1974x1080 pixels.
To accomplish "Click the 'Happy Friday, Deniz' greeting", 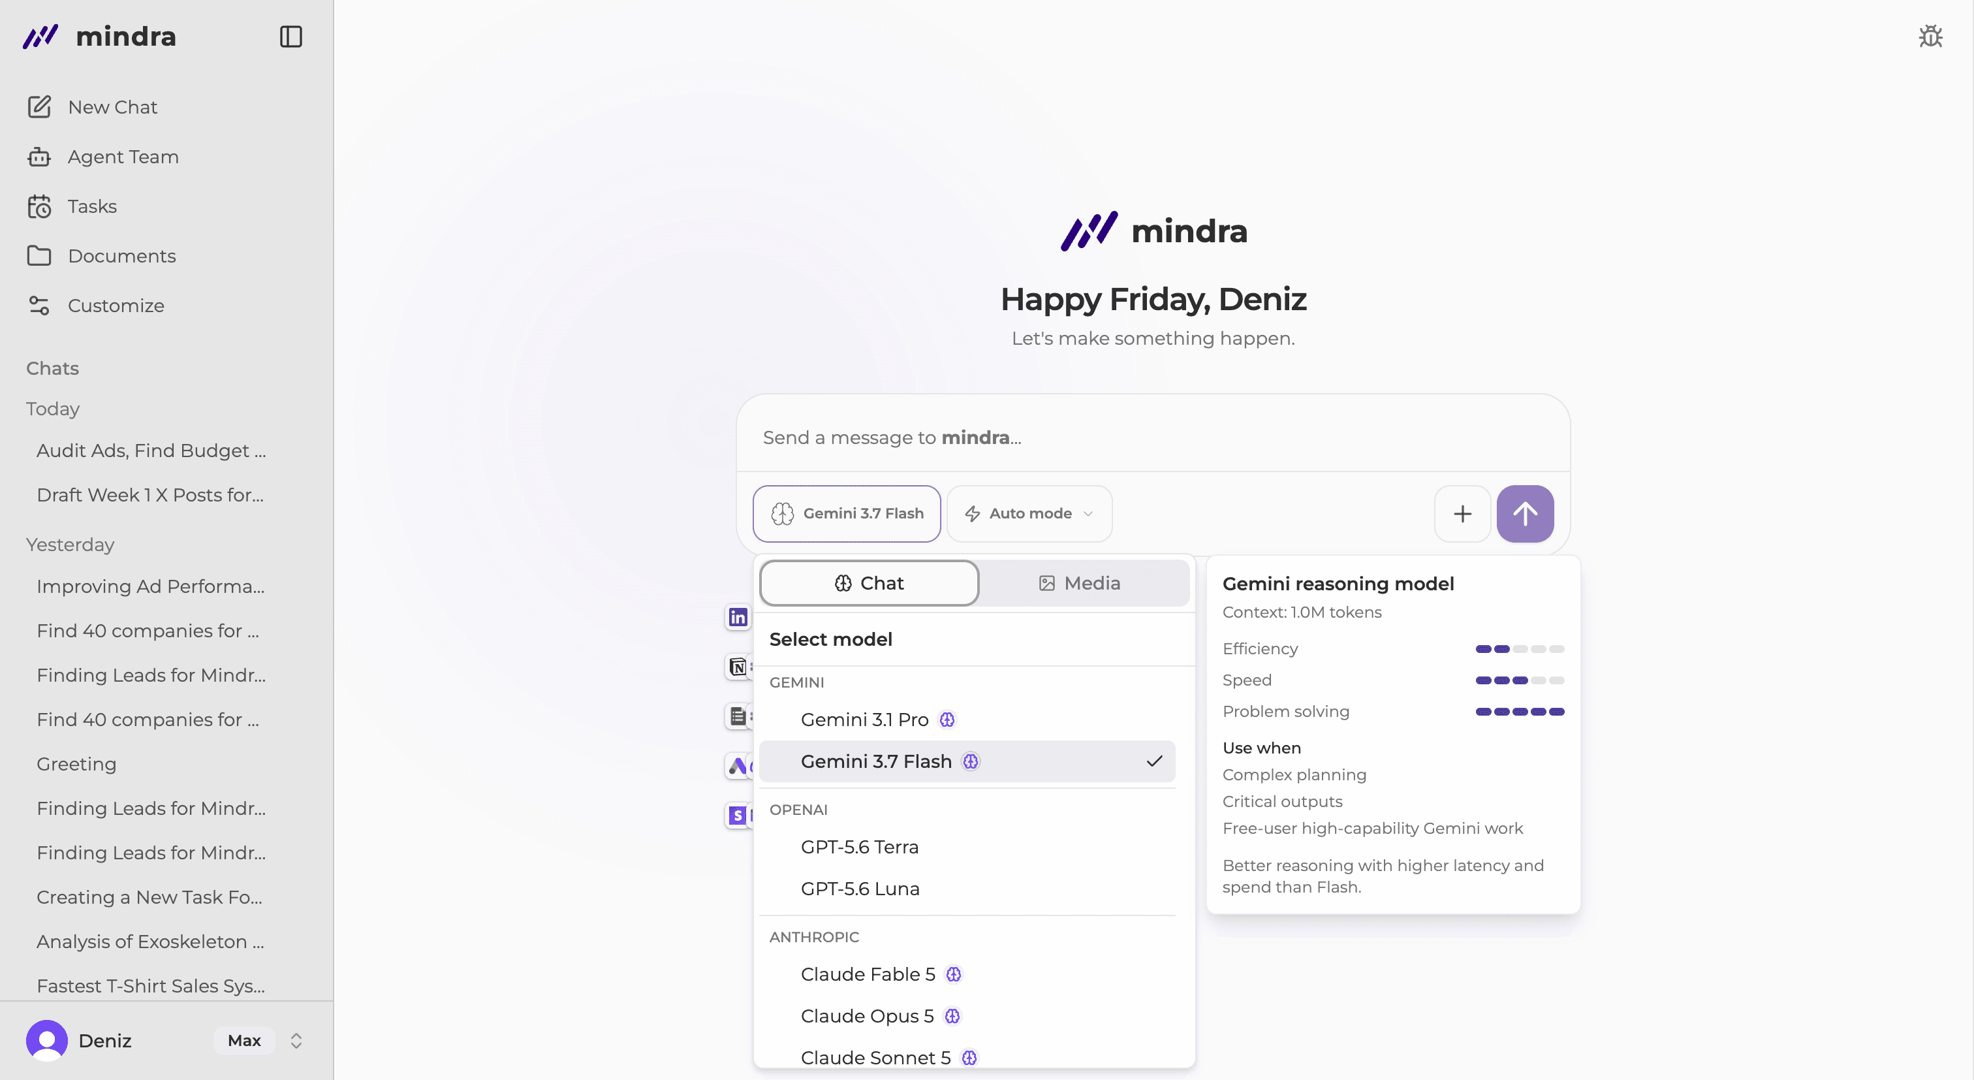I will click(x=1153, y=299).
